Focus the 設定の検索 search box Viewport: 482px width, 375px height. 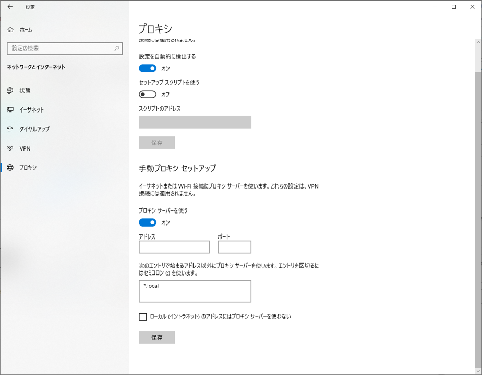(65, 48)
